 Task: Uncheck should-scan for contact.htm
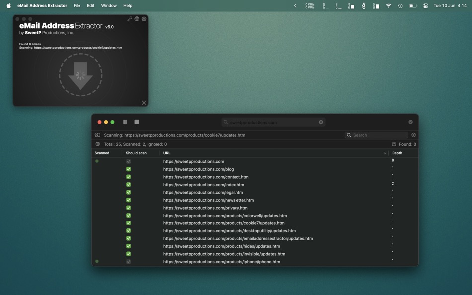coord(129,177)
